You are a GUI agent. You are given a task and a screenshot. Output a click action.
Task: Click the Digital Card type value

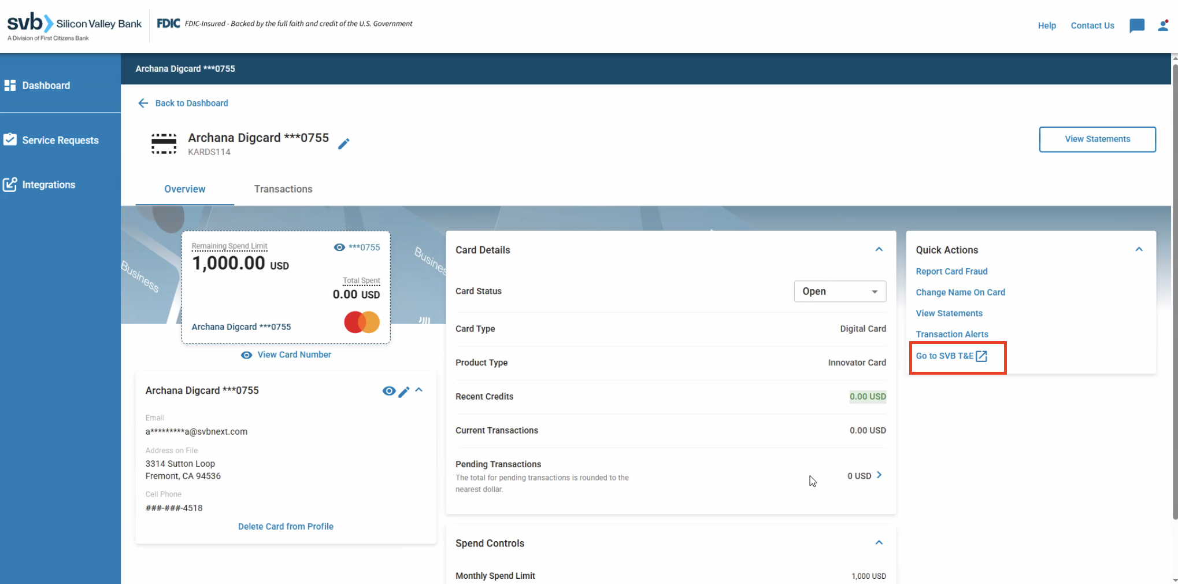(x=863, y=329)
